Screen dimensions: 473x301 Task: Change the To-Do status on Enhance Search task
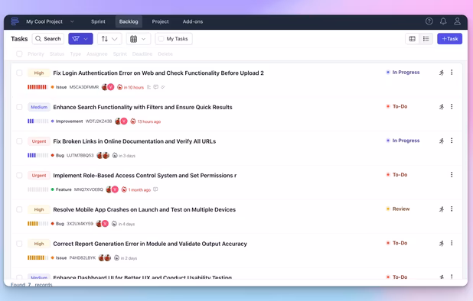click(x=397, y=106)
